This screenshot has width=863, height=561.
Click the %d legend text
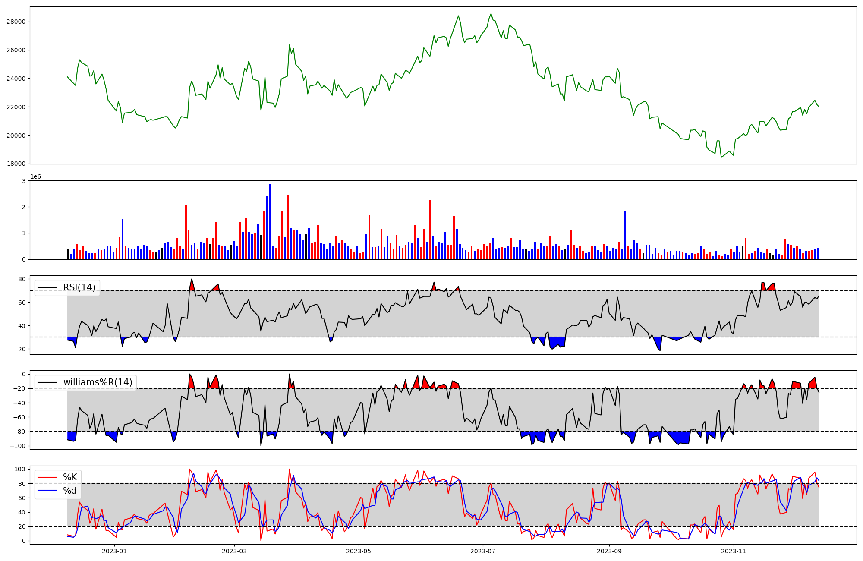pyautogui.click(x=70, y=491)
